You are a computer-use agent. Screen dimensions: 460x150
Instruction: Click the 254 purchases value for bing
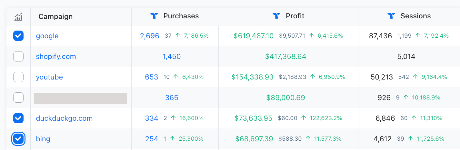pyautogui.click(x=152, y=139)
